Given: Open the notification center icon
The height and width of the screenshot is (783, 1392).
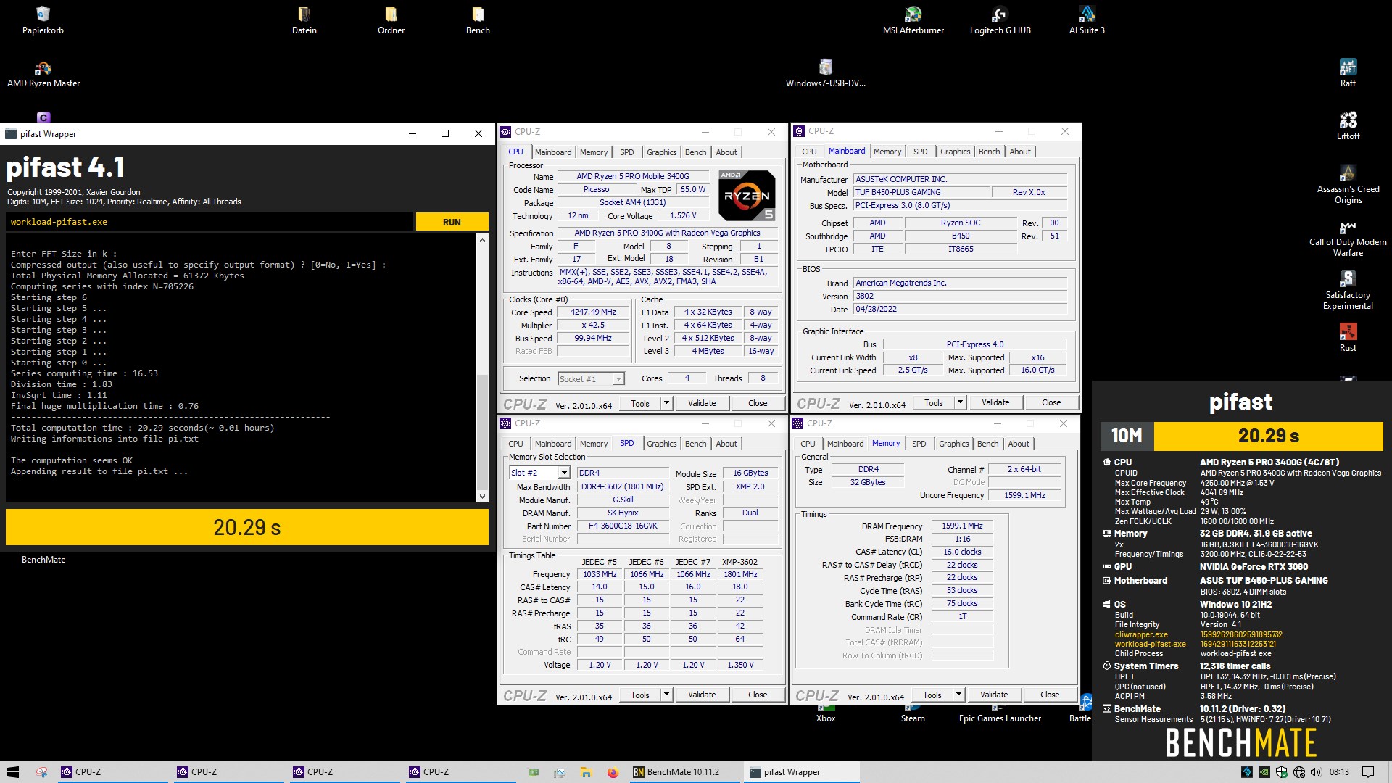Looking at the screenshot, I should pyautogui.click(x=1368, y=772).
